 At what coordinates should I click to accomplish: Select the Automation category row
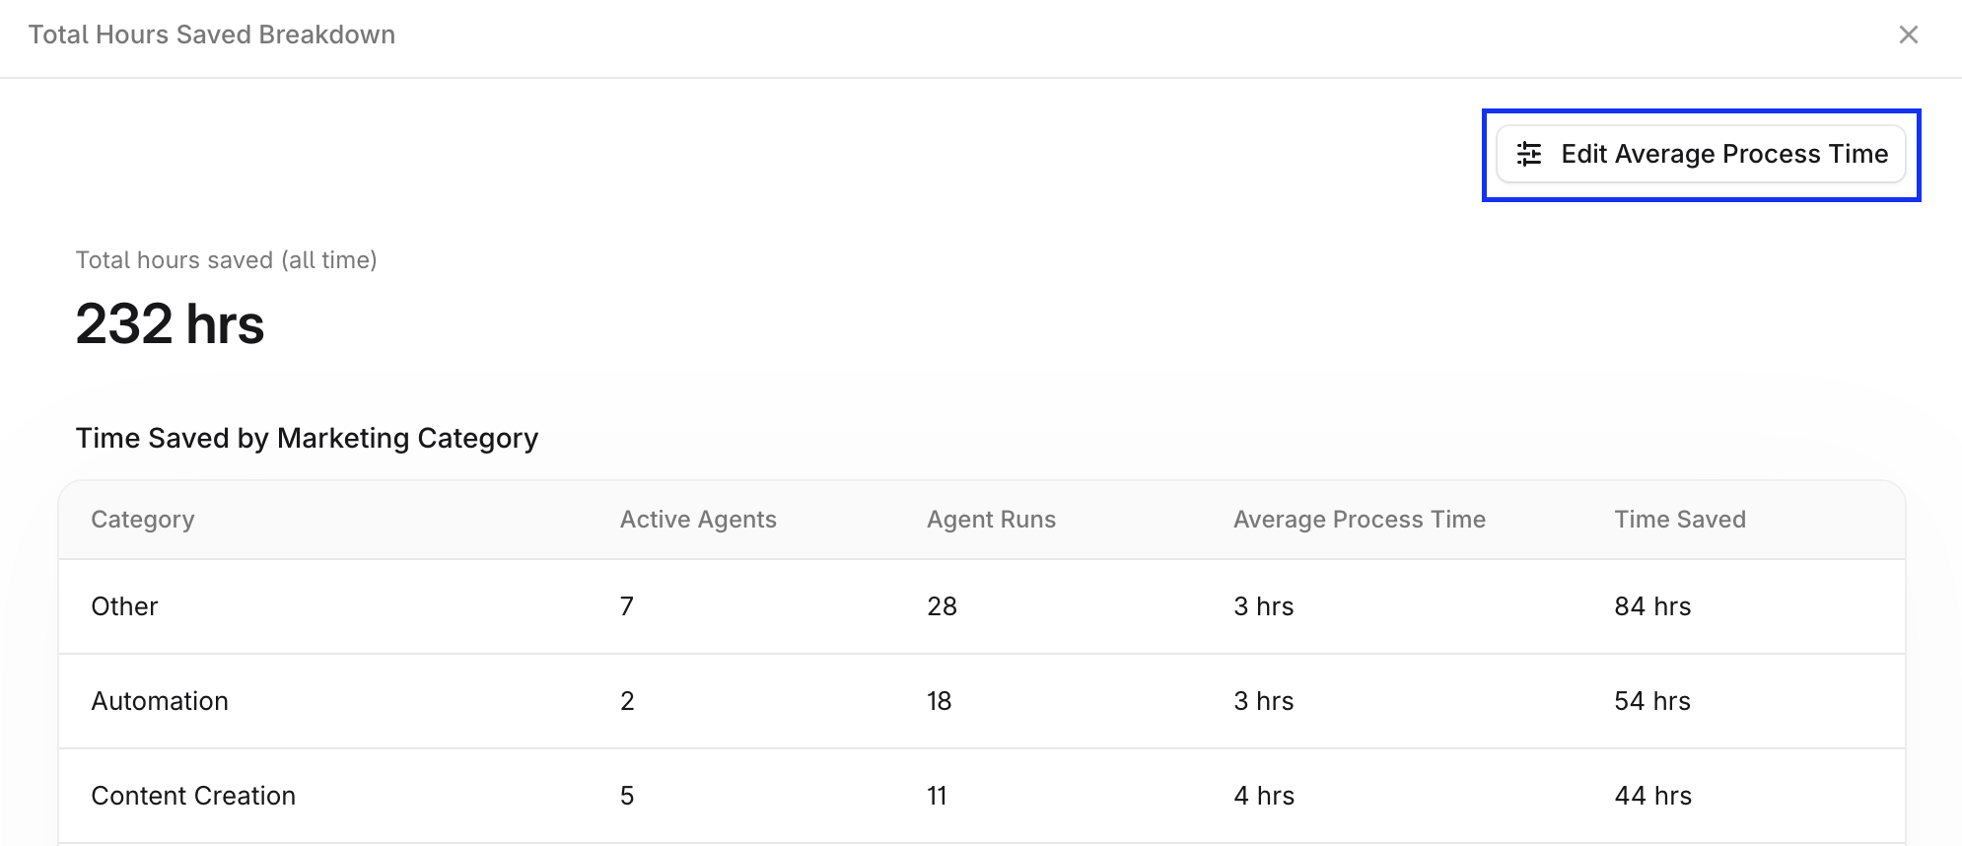click(982, 701)
